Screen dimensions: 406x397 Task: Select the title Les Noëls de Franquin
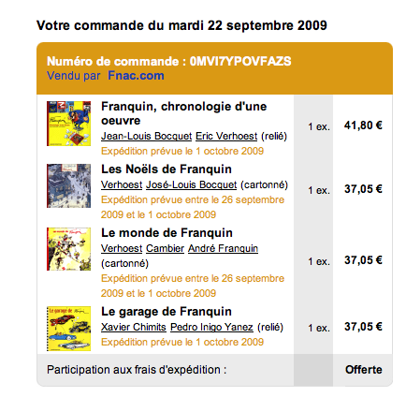(167, 169)
